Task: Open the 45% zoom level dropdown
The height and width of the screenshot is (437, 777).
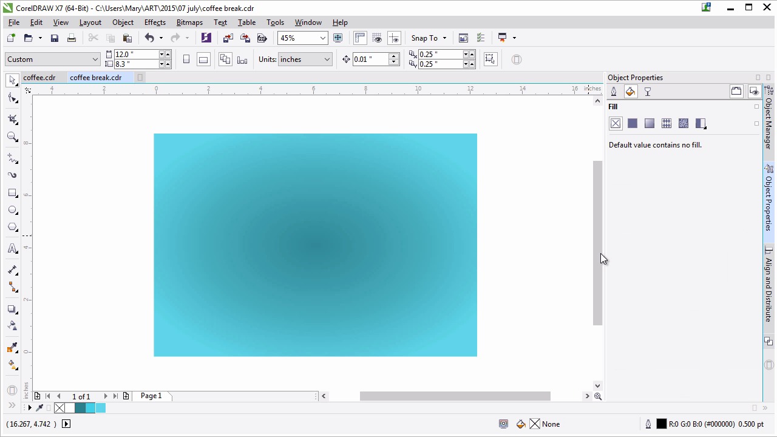Action: (x=322, y=38)
